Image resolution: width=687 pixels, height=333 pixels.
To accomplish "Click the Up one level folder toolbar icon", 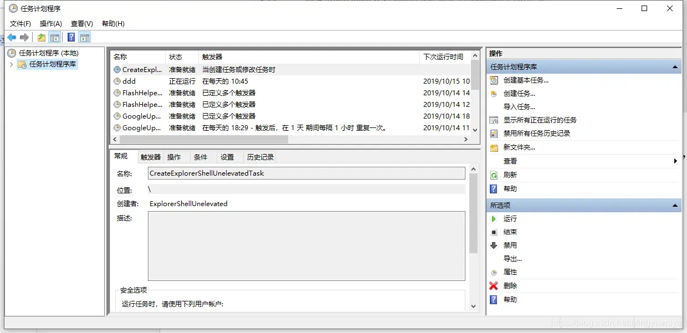I will [42, 38].
